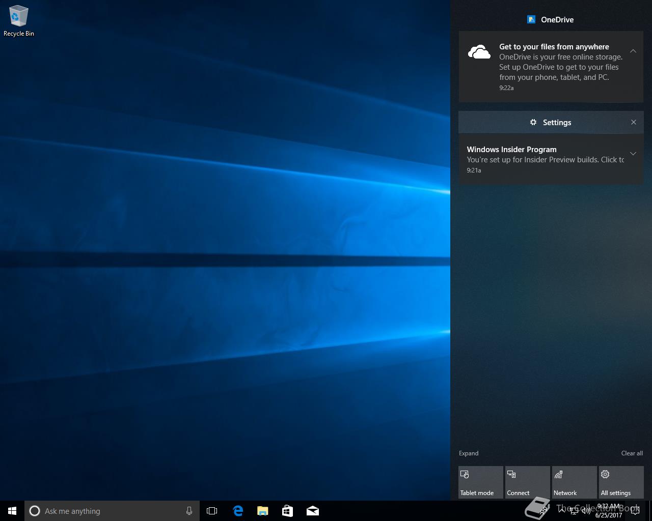Open the volume speaker tray icon
The width and height of the screenshot is (652, 521).
pos(586,511)
